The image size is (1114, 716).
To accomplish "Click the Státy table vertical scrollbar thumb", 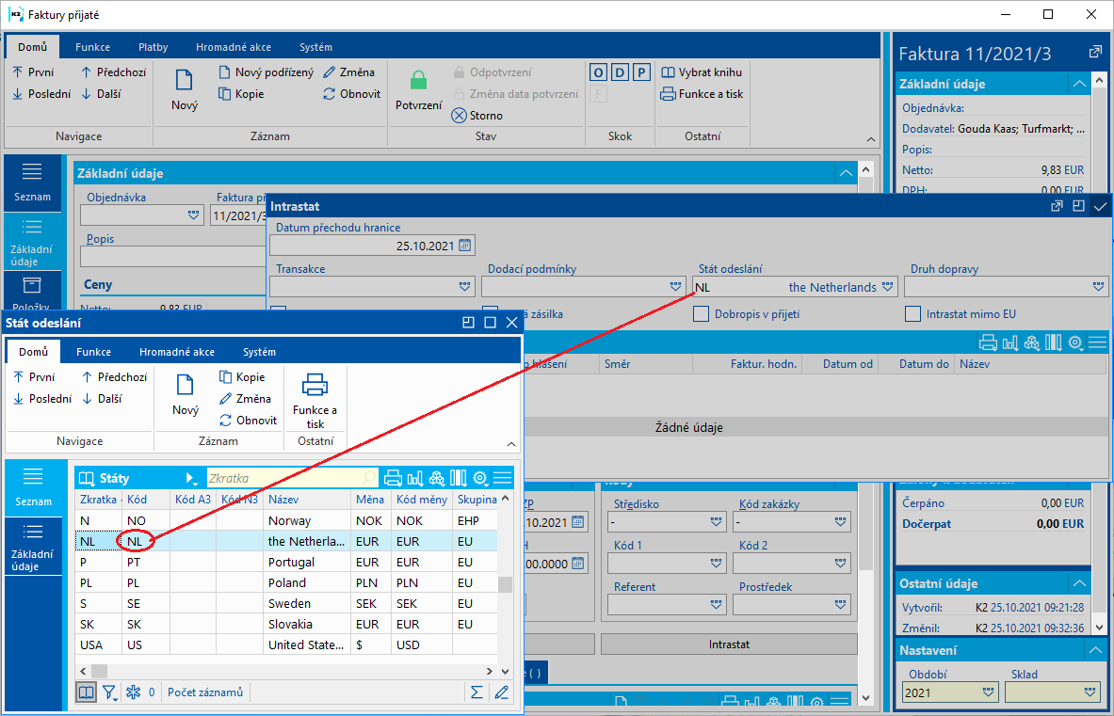I will coord(505,584).
